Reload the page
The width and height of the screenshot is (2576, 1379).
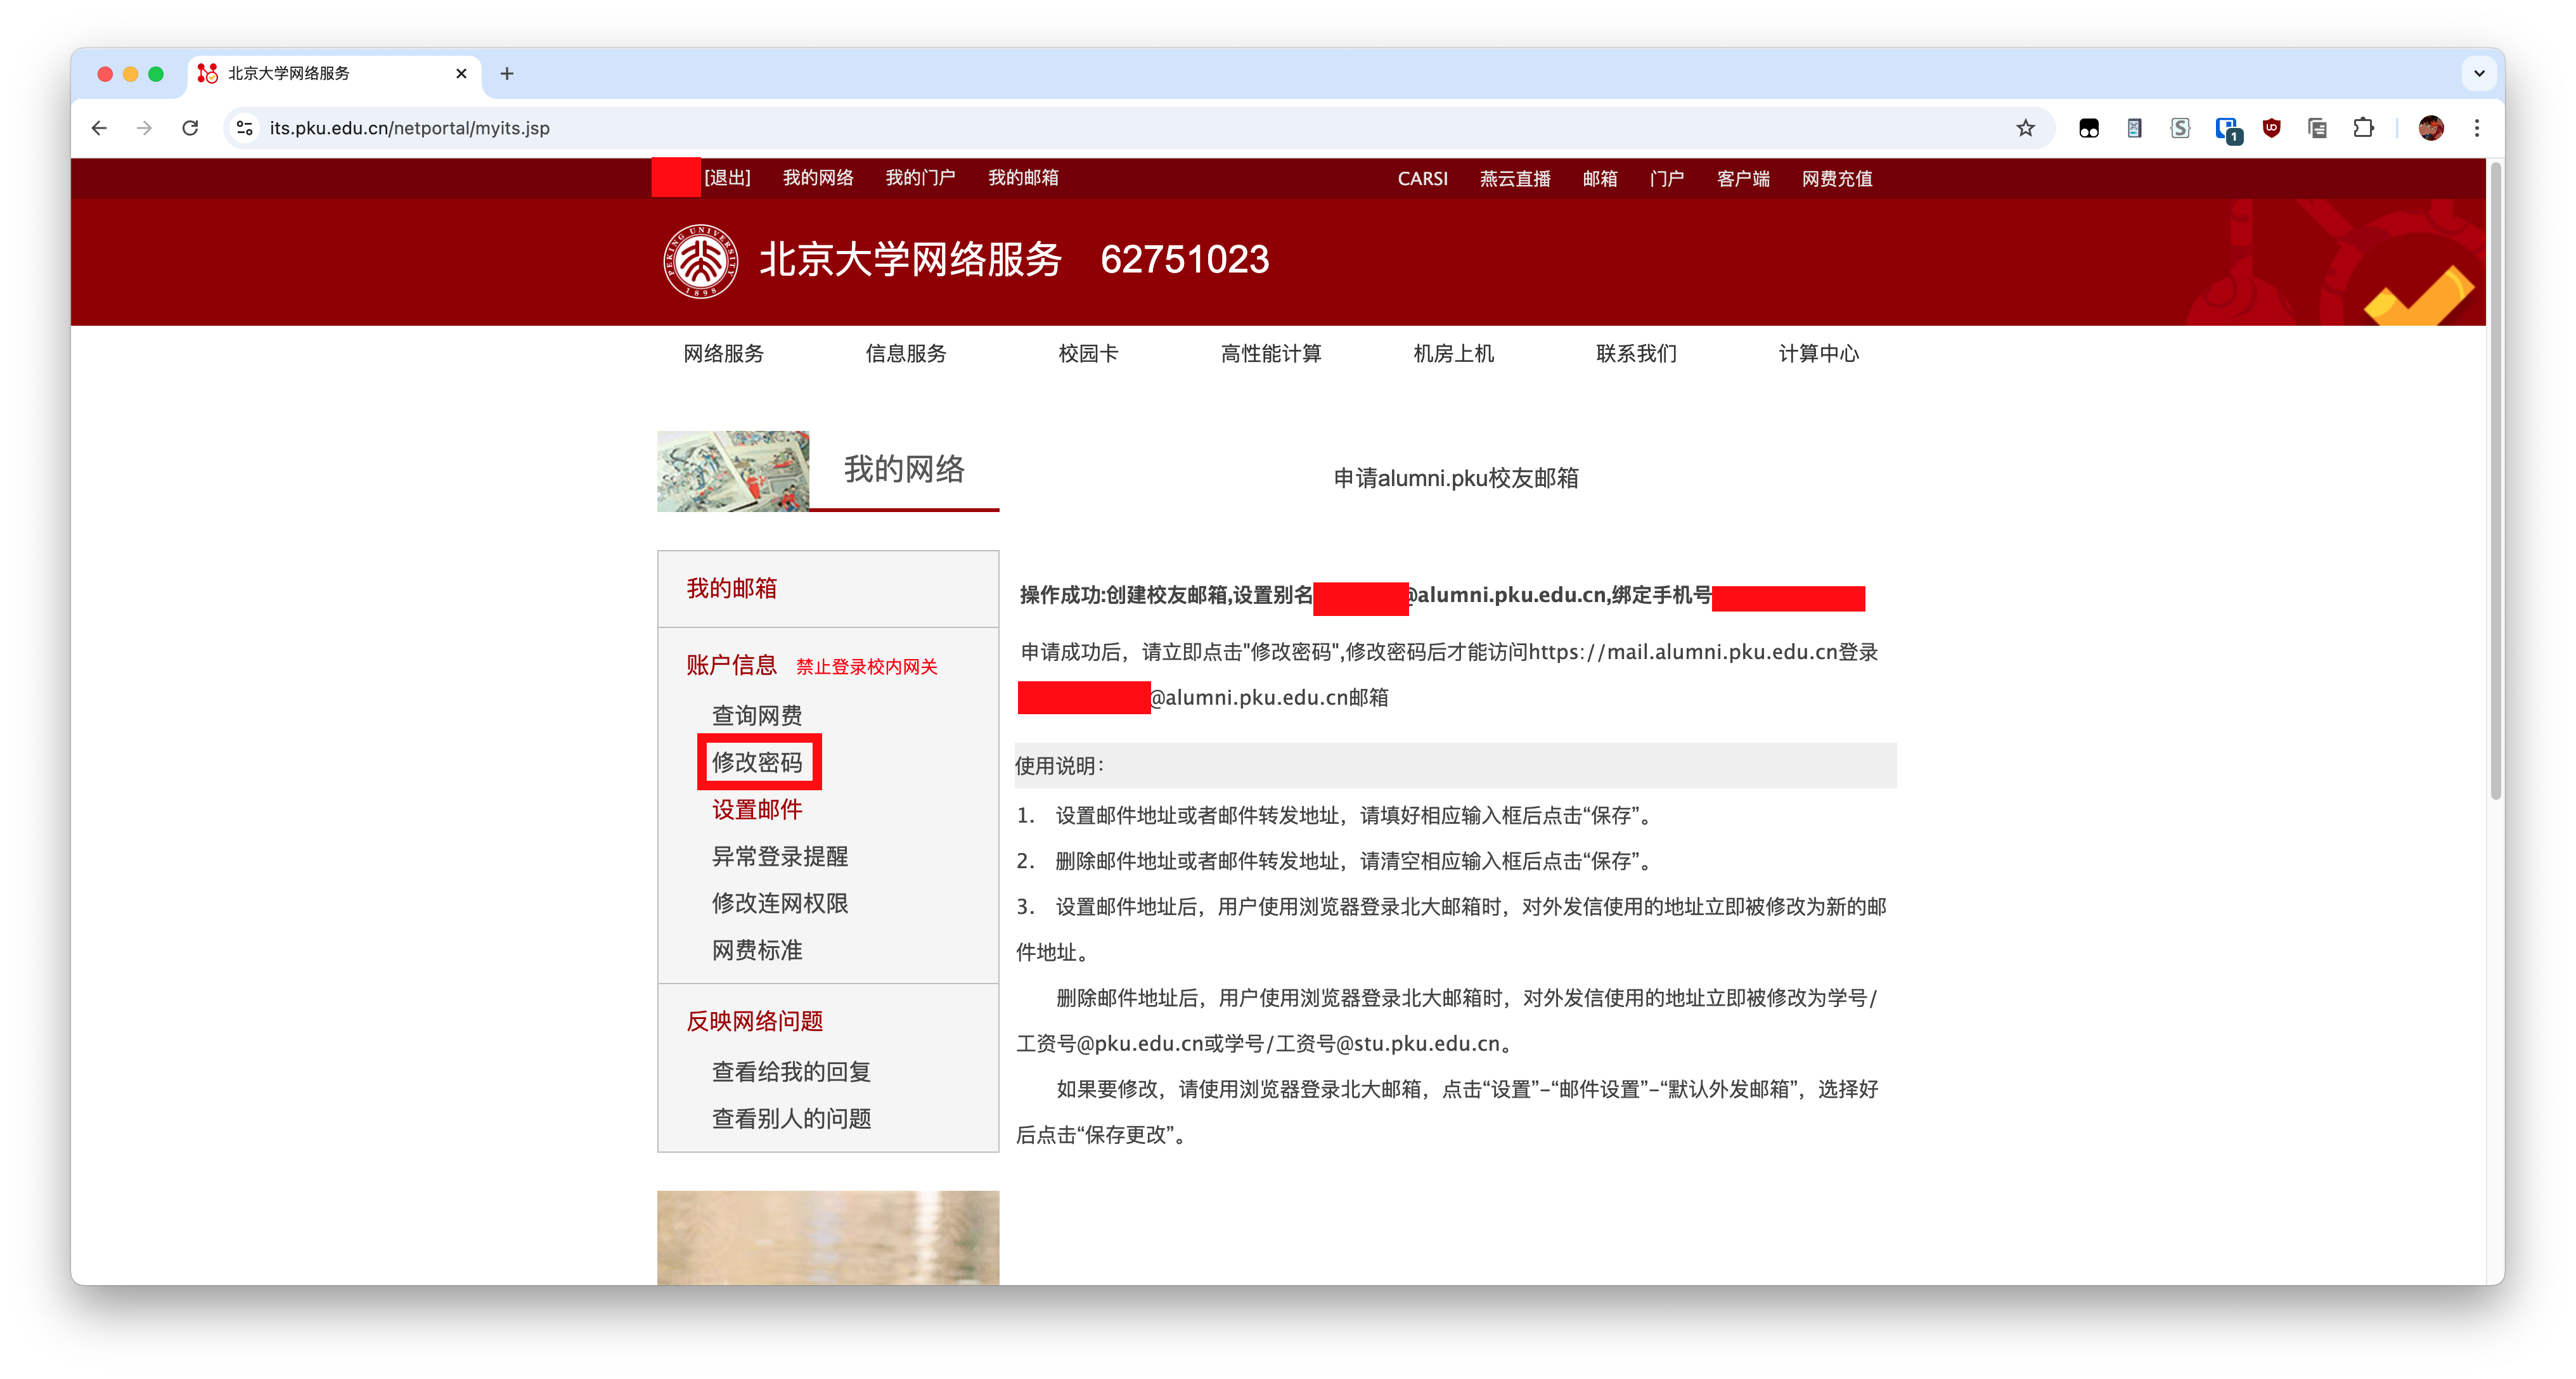(190, 128)
